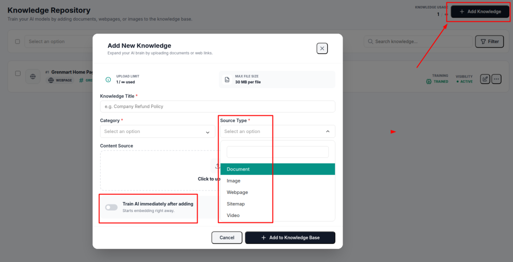The width and height of the screenshot is (513, 262).
Task: Expand the Category dropdown
Action: pyautogui.click(x=157, y=131)
